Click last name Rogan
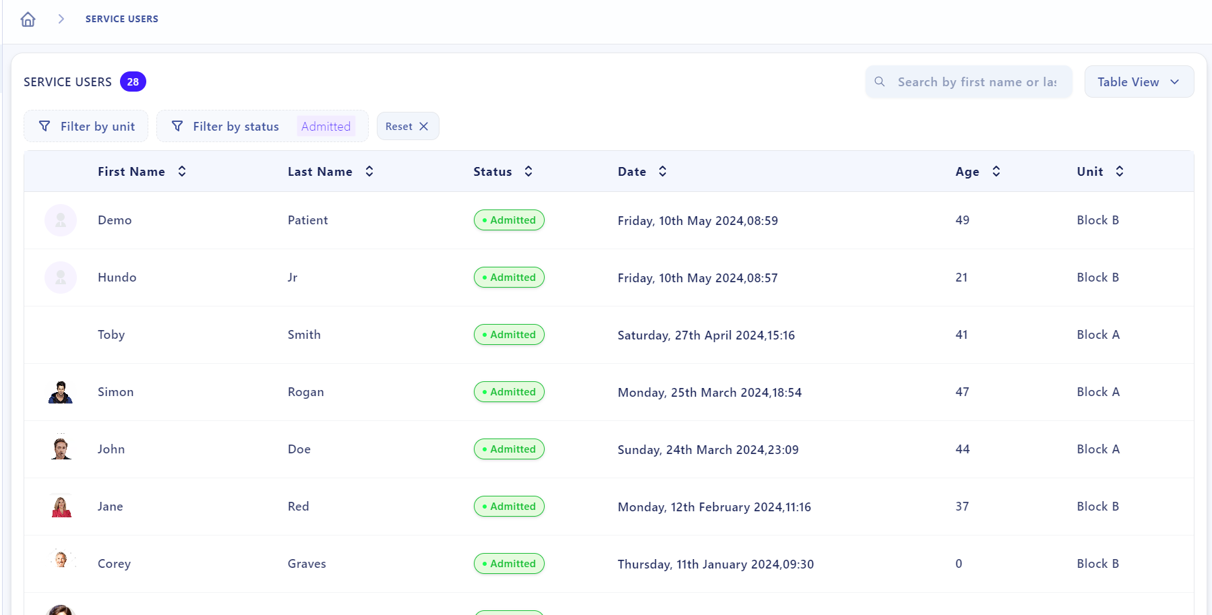Image resolution: width=1212 pixels, height=615 pixels. (306, 392)
